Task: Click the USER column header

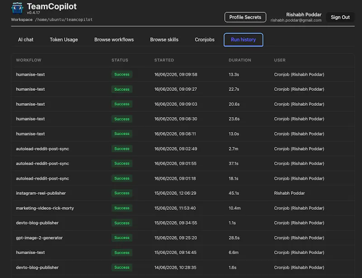Action: point(280,60)
